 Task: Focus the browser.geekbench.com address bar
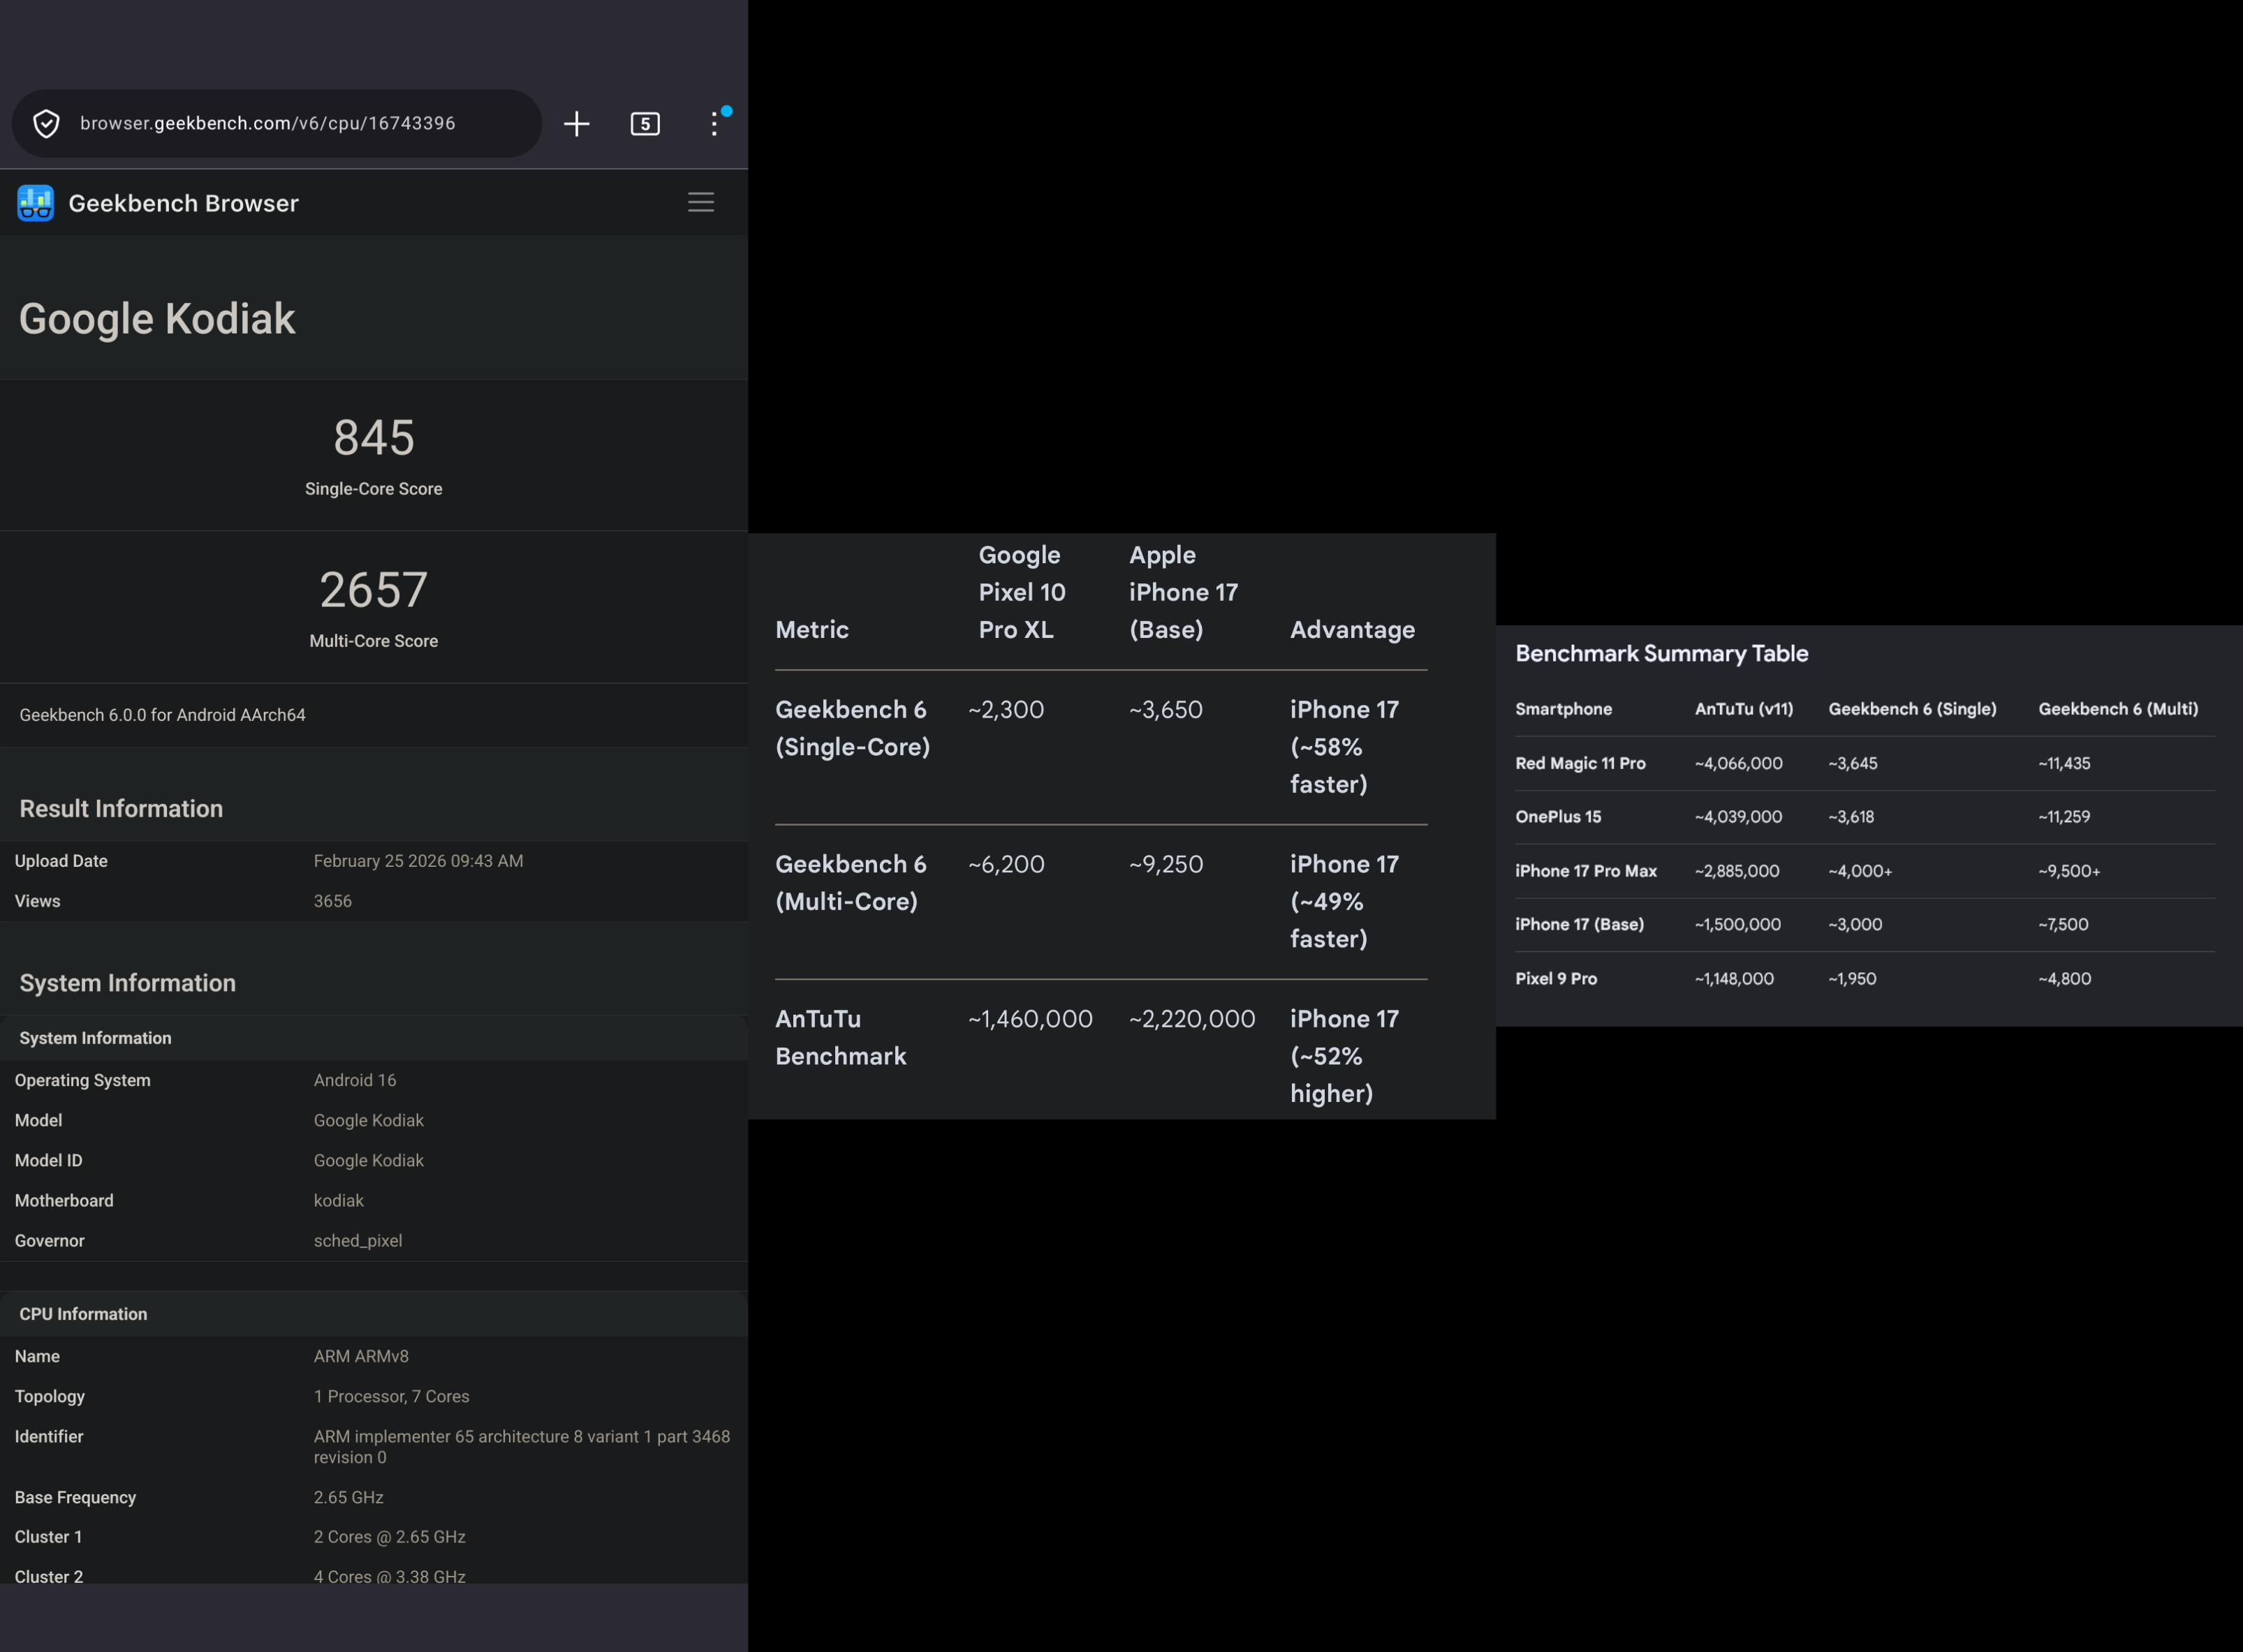click(x=276, y=123)
